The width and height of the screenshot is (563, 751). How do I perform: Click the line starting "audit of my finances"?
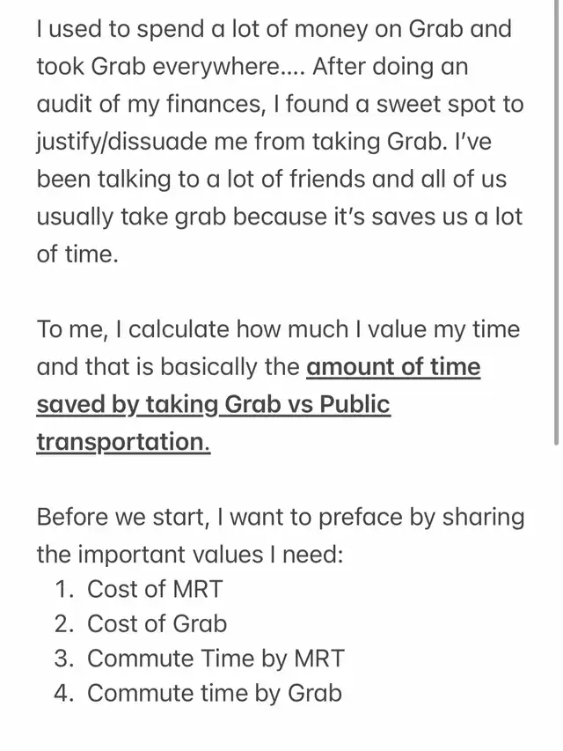pos(280,104)
